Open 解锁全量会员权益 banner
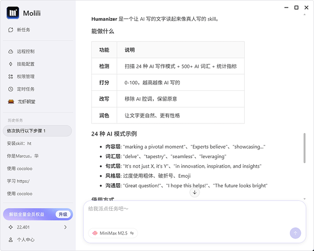The image size is (314, 251). [x=38, y=214]
